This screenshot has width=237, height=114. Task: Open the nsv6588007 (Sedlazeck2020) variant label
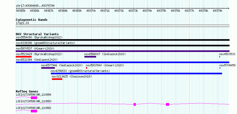105,54
